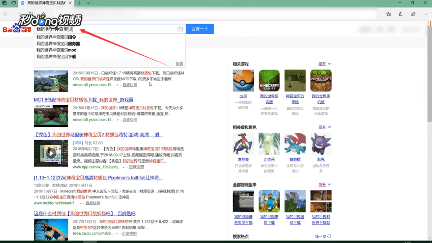Viewport: 432px width, 243px height.
Task: Open the 这是什么材质包 百度贴吧 result
Action: click(x=85, y=214)
